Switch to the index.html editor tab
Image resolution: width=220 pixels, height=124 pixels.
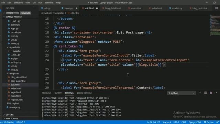coord(157,8)
